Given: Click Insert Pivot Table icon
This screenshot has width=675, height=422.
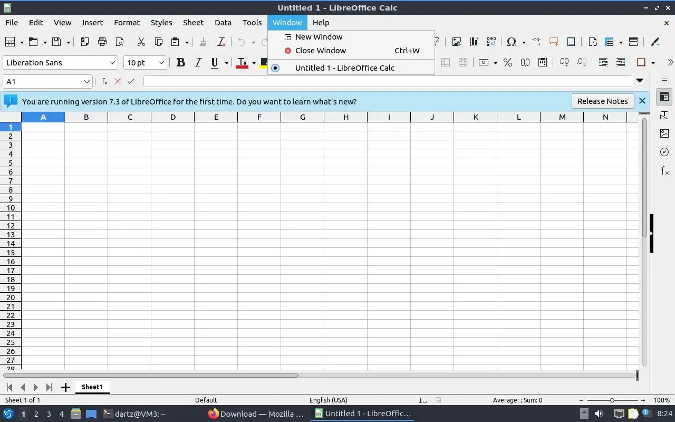Looking at the screenshot, I should [491, 42].
